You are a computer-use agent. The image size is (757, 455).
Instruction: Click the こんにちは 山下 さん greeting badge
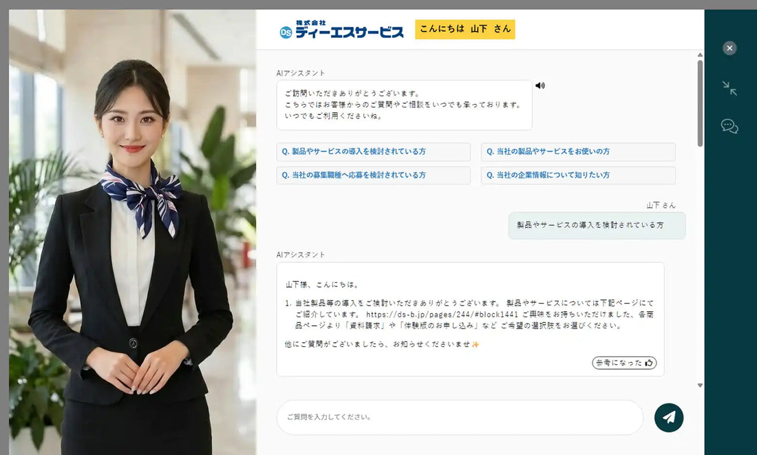[x=465, y=29]
